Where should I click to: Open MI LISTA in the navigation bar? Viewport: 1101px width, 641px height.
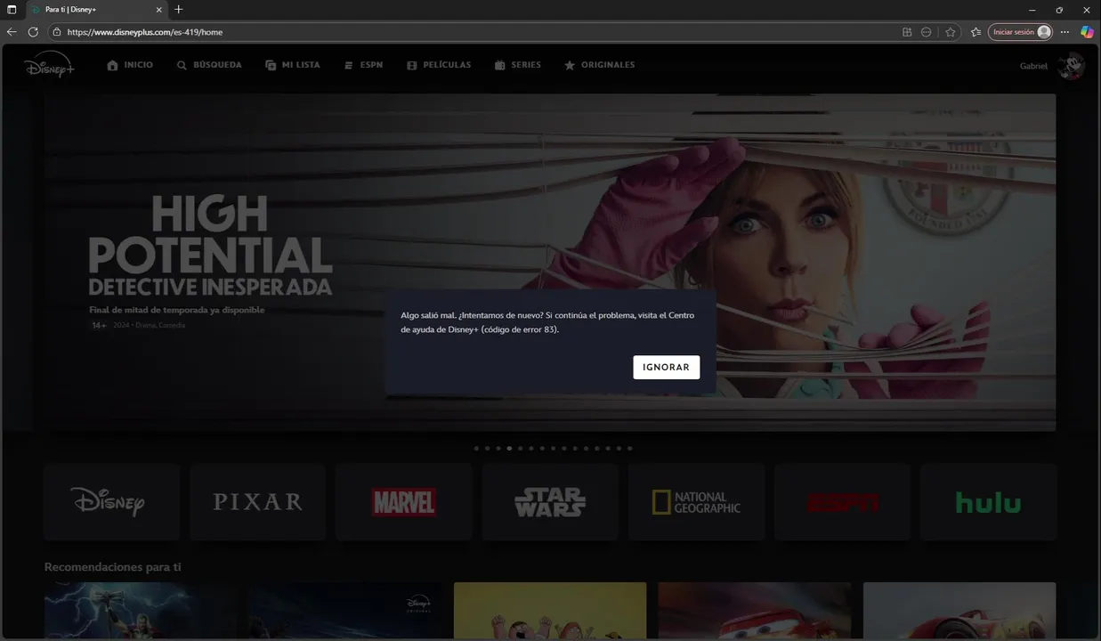[x=292, y=65]
